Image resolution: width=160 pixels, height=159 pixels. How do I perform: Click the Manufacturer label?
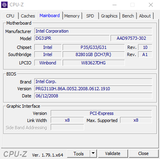click(x=18, y=31)
